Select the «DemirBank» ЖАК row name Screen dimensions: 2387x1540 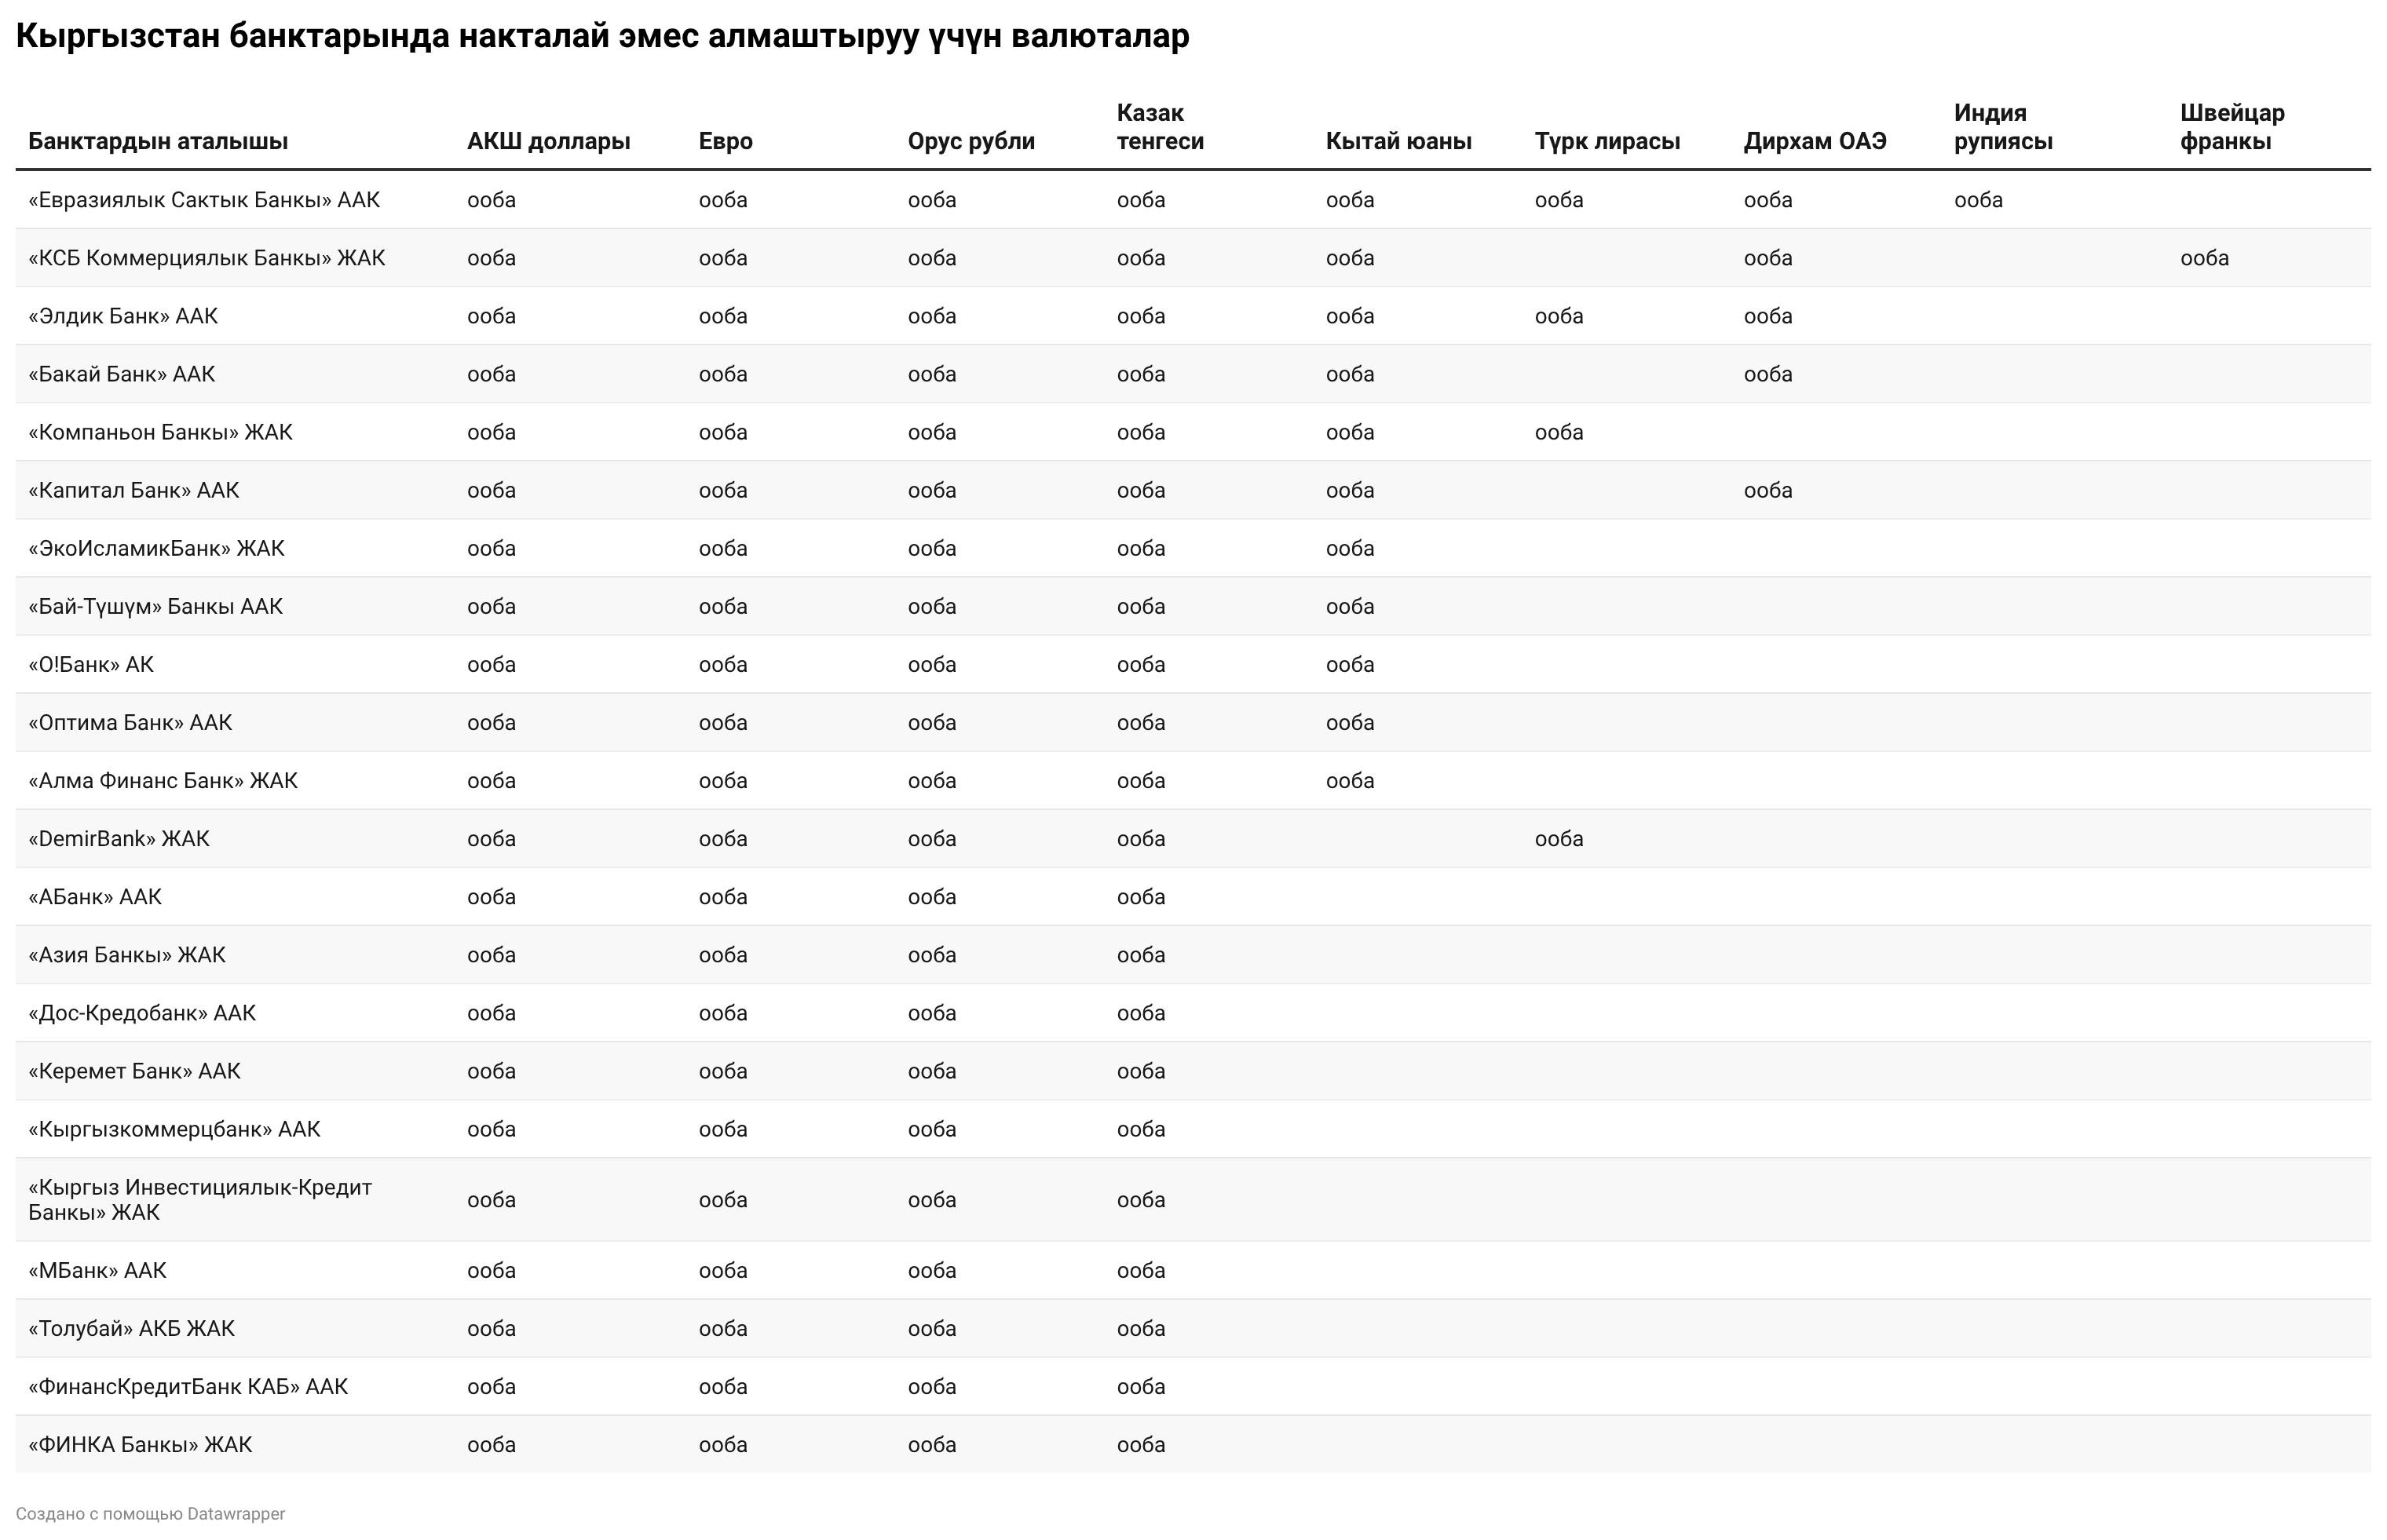coord(119,839)
